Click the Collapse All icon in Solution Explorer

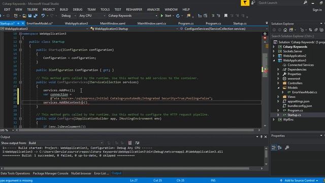coord(316,30)
